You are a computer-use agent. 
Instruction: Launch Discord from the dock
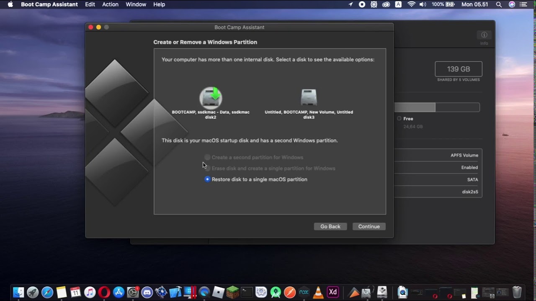point(147,292)
